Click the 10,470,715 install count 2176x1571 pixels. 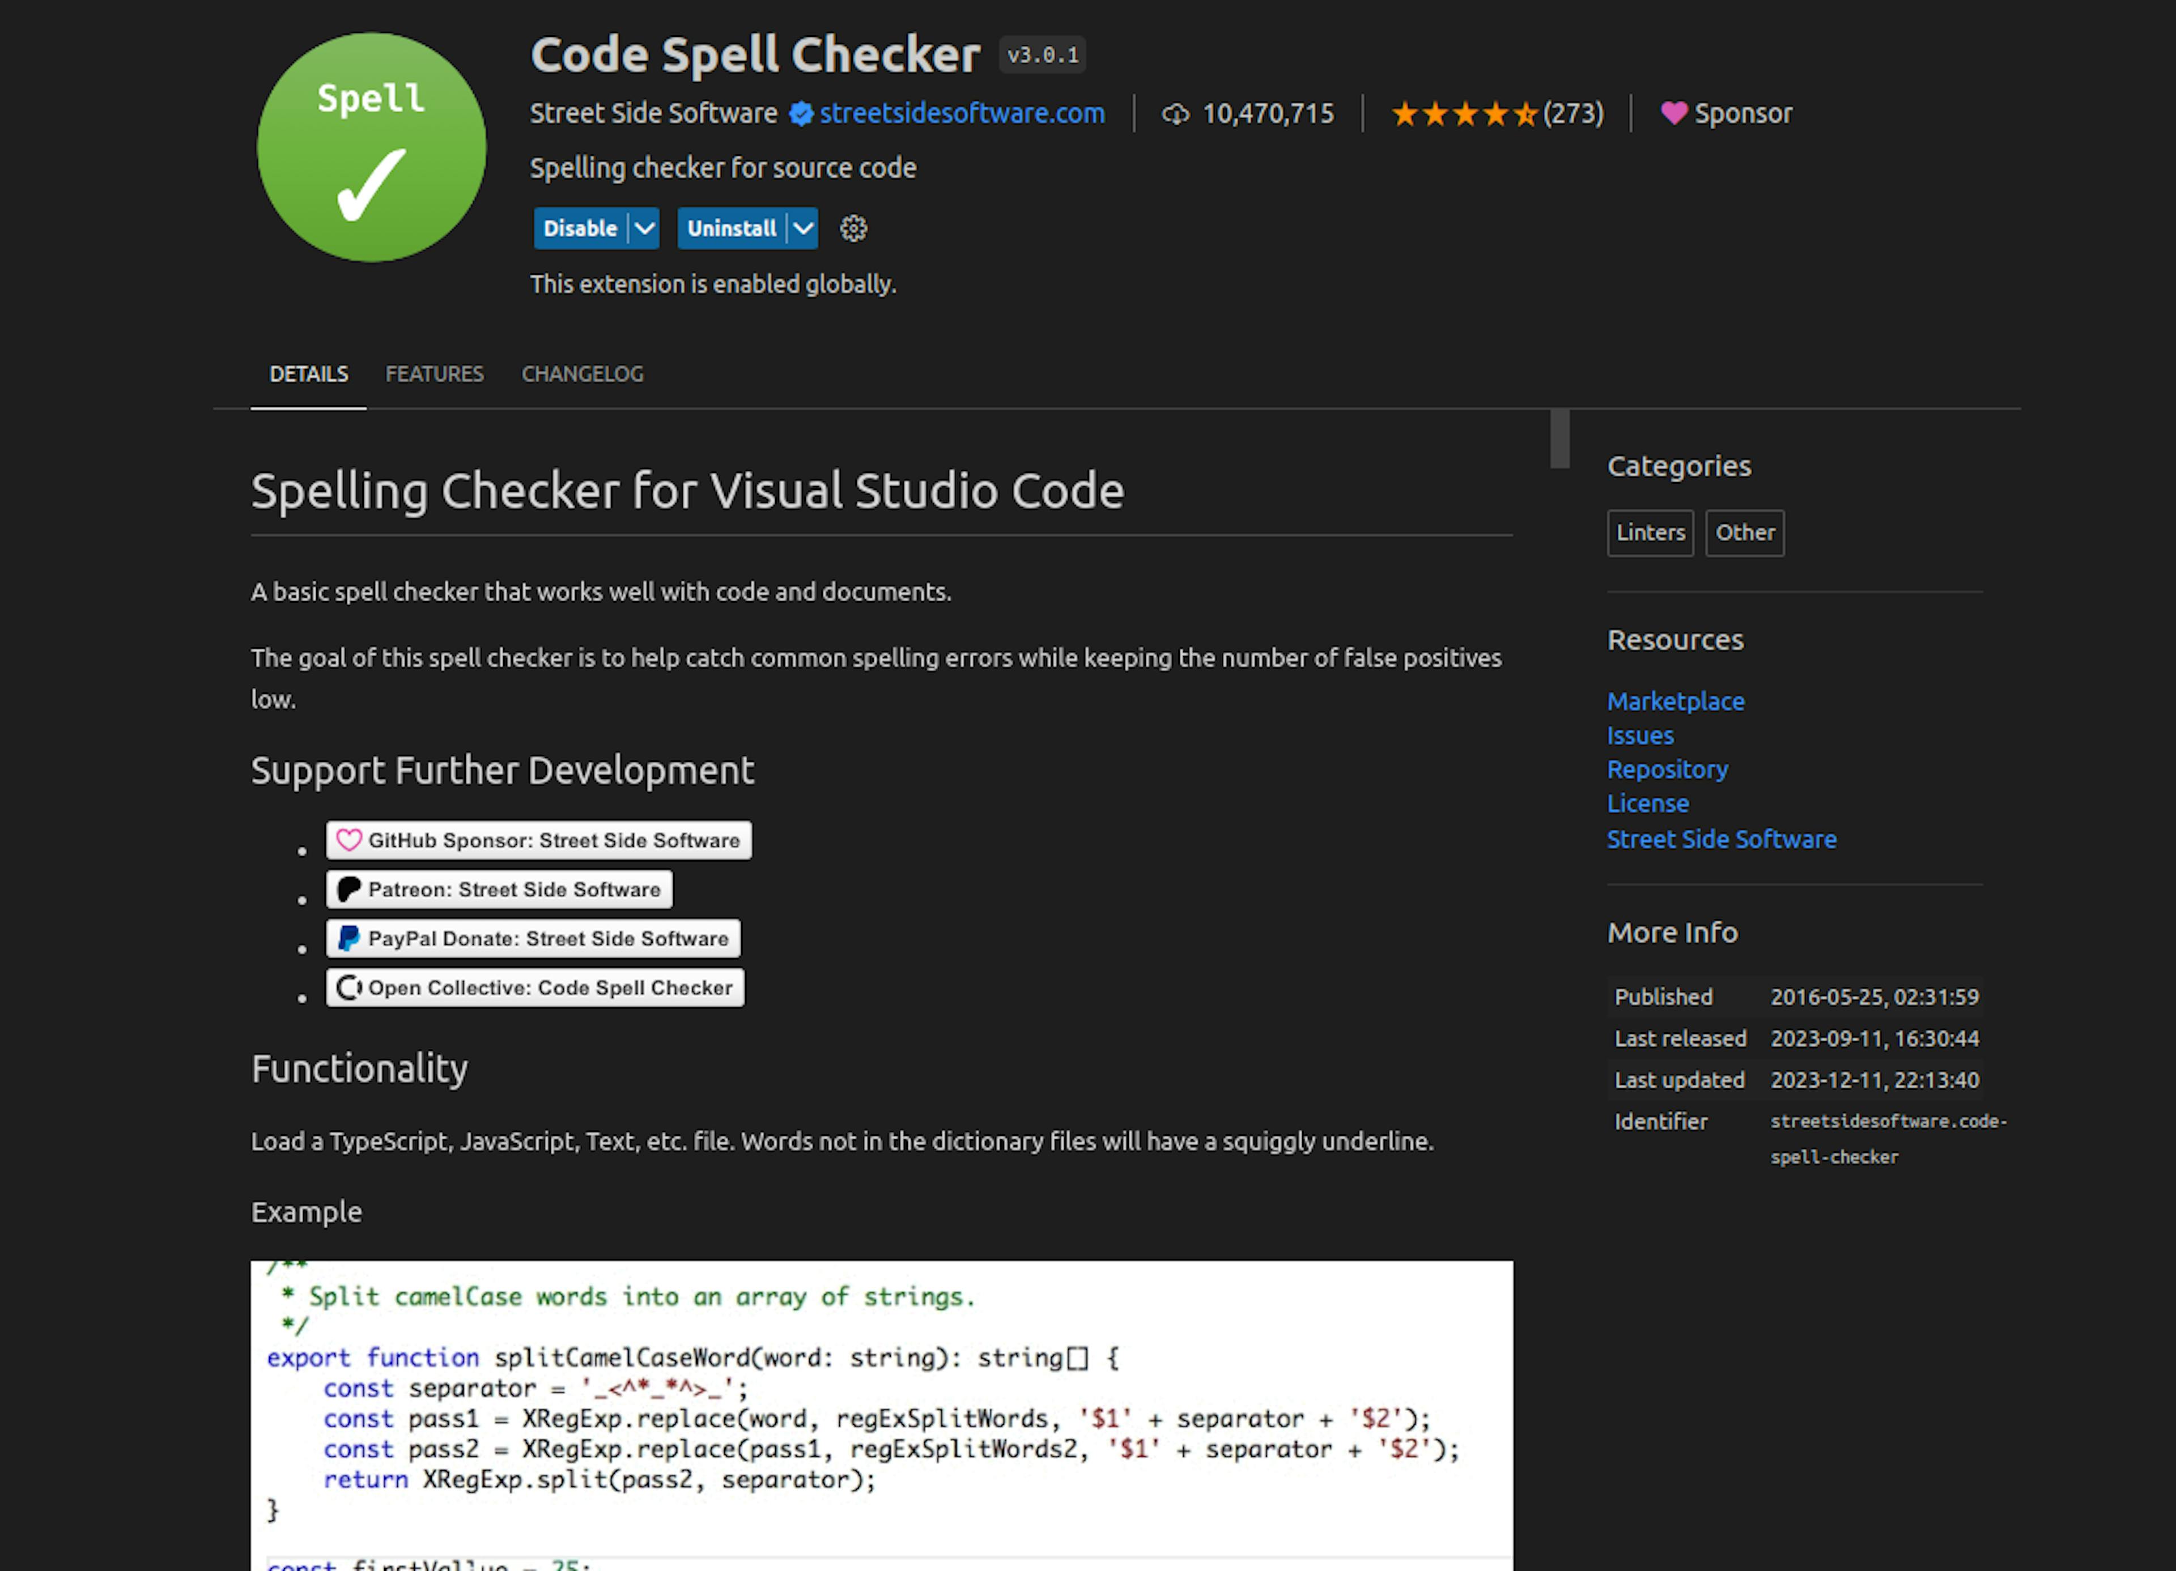point(1268,113)
